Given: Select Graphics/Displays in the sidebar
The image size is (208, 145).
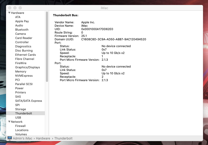Looking at the screenshot, I should point(28,68).
